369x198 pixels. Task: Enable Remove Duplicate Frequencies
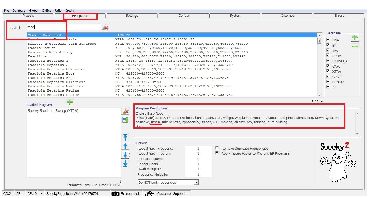coord(217,148)
